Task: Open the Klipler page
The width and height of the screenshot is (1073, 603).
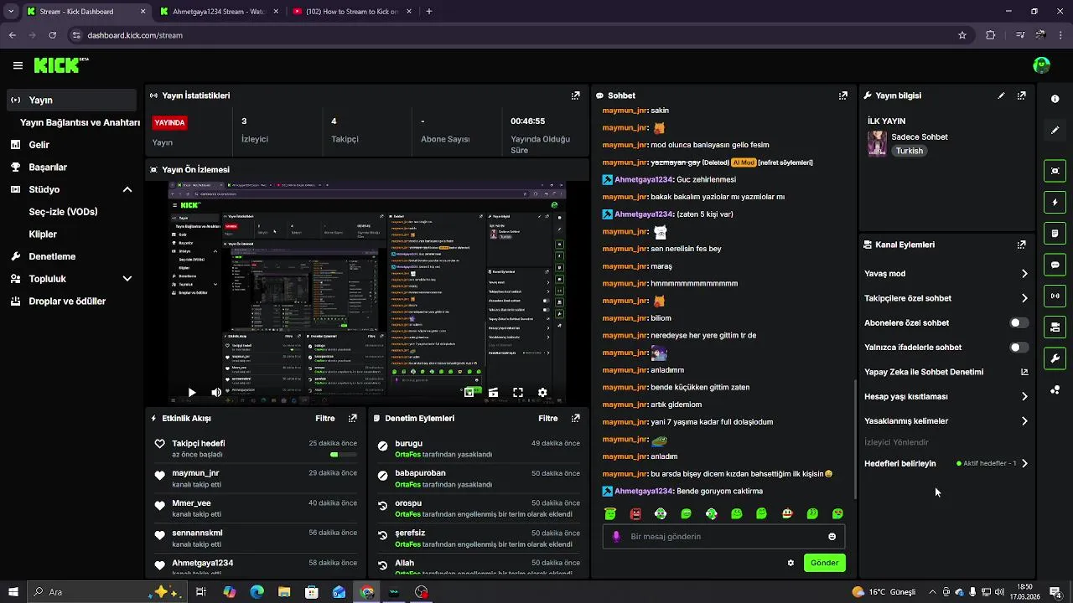Action: click(x=43, y=234)
